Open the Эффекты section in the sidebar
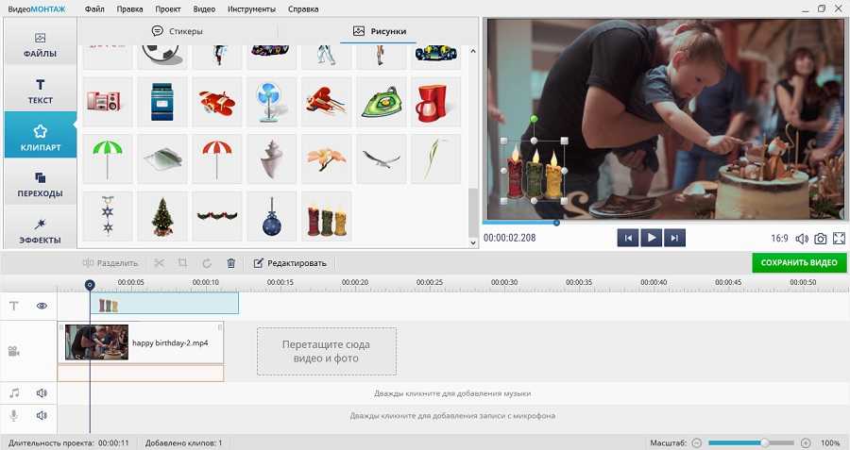 tap(41, 229)
